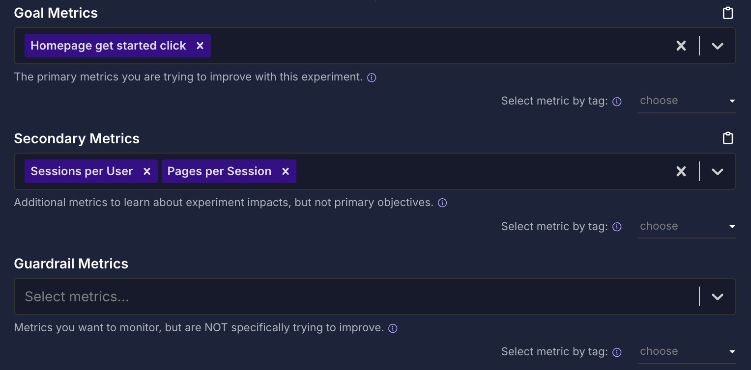Click clipboard icon beside Secondary Metrics
751x370 pixels.
pos(728,138)
